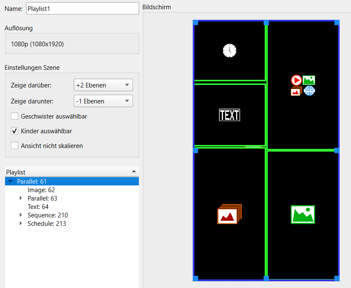Click the red play video icon

[x=296, y=80]
